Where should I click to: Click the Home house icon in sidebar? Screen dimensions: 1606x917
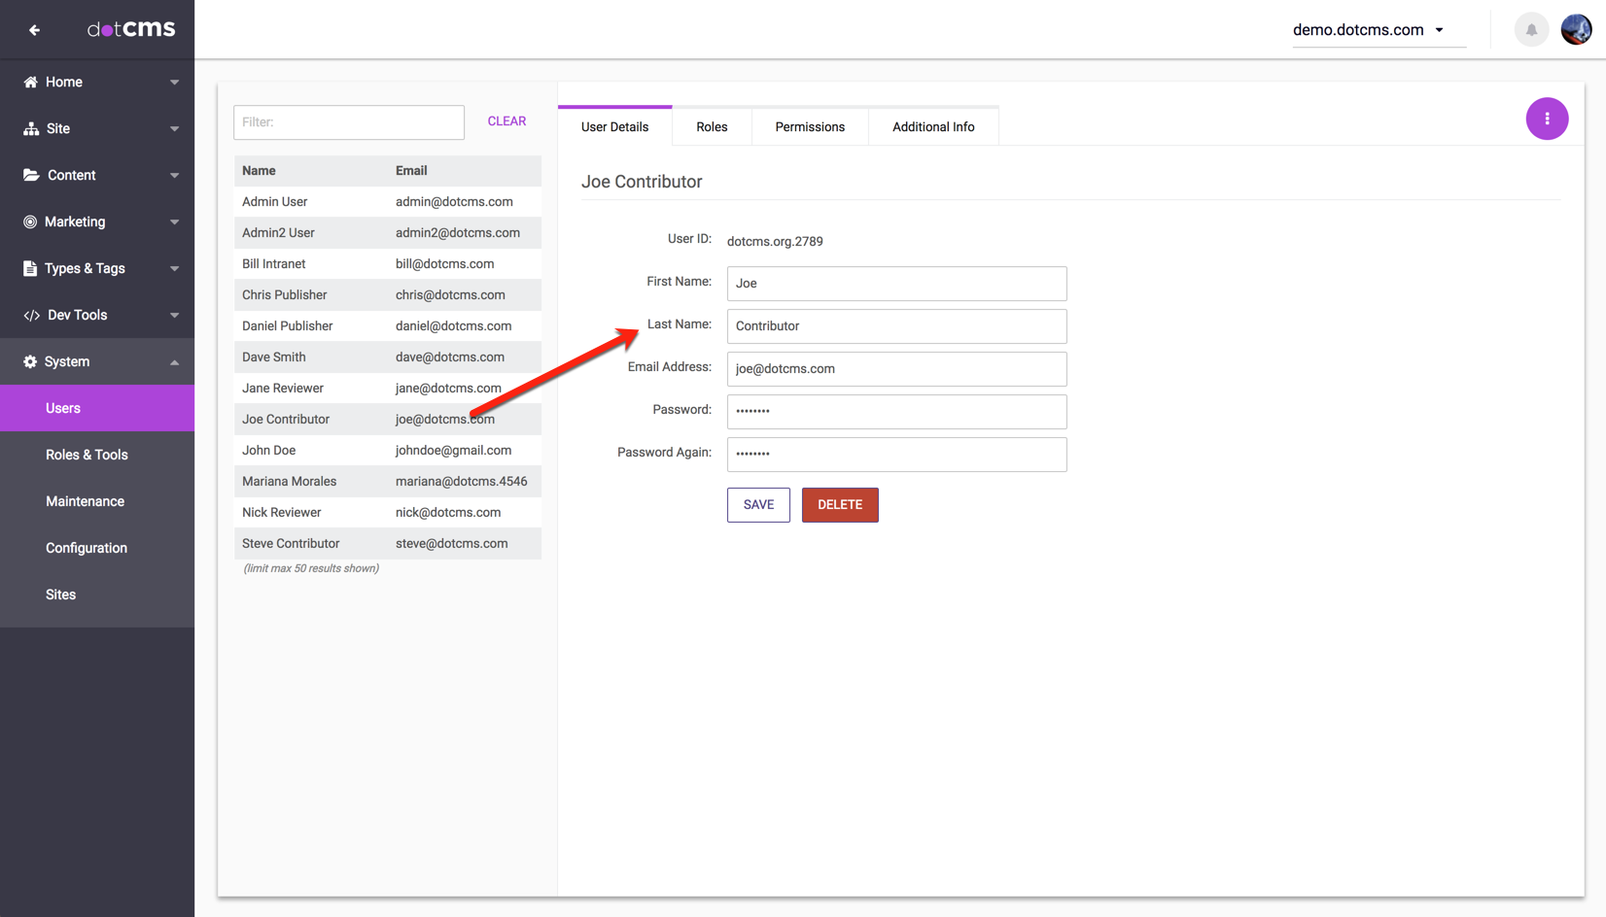[x=31, y=83]
